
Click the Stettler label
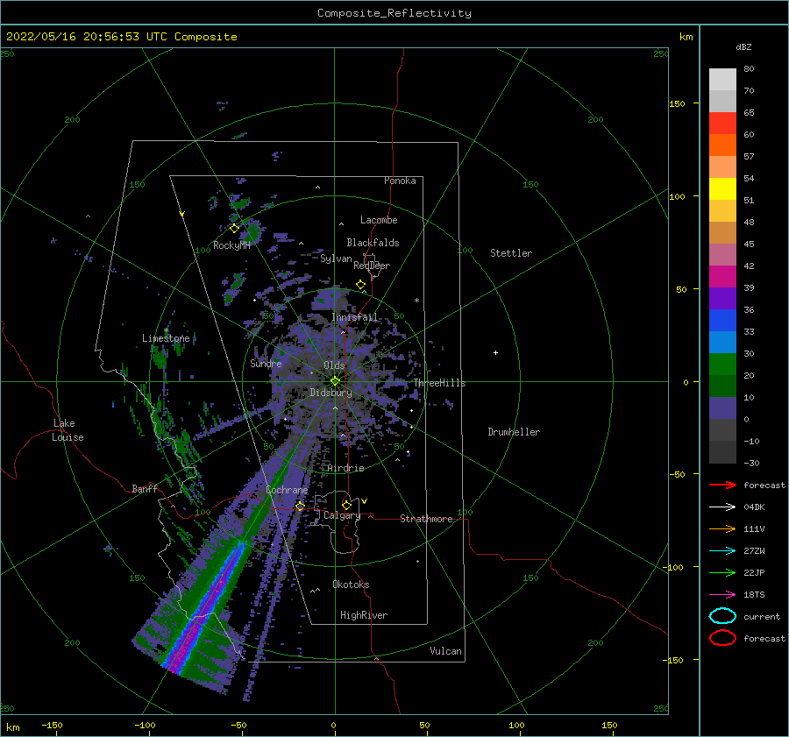[x=511, y=253]
